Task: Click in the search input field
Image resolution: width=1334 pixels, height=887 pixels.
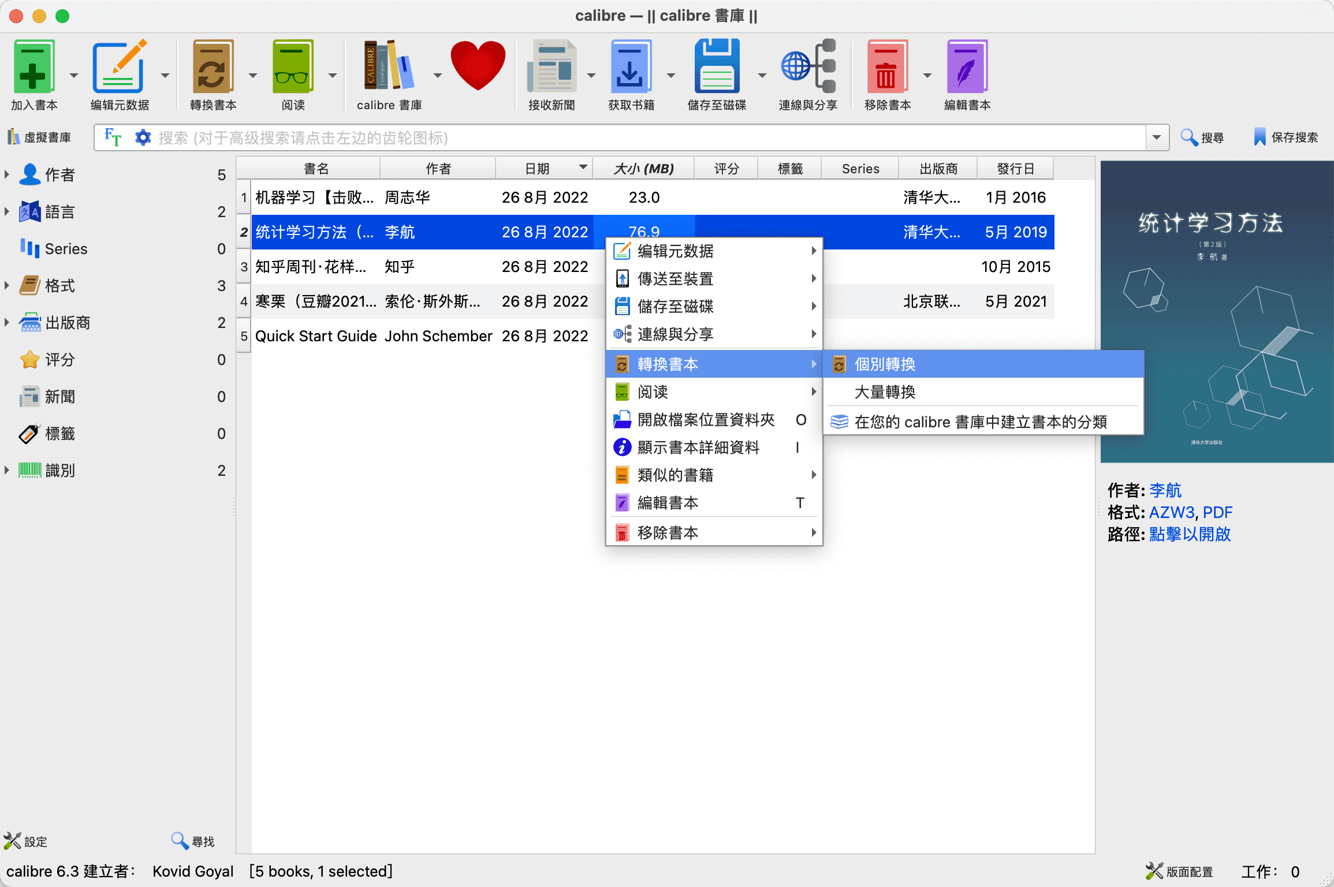Action: (650, 137)
